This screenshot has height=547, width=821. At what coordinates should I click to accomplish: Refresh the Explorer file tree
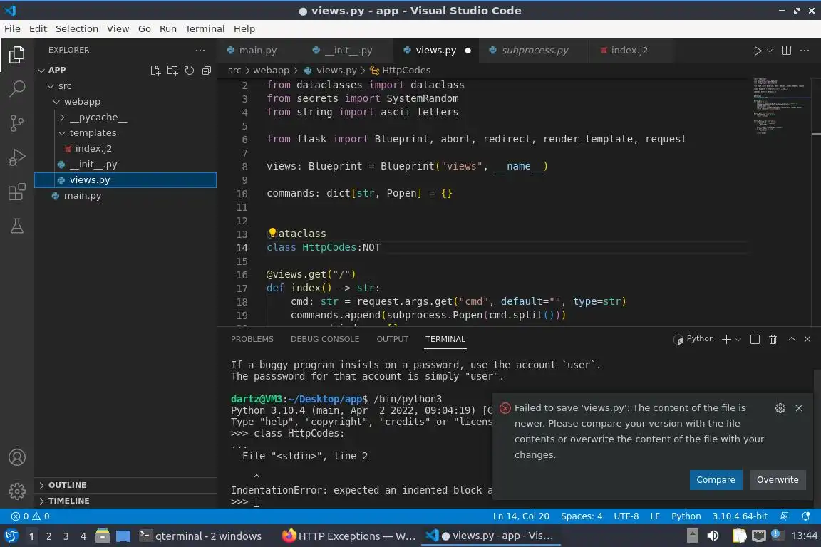pyautogui.click(x=190, y=70)
